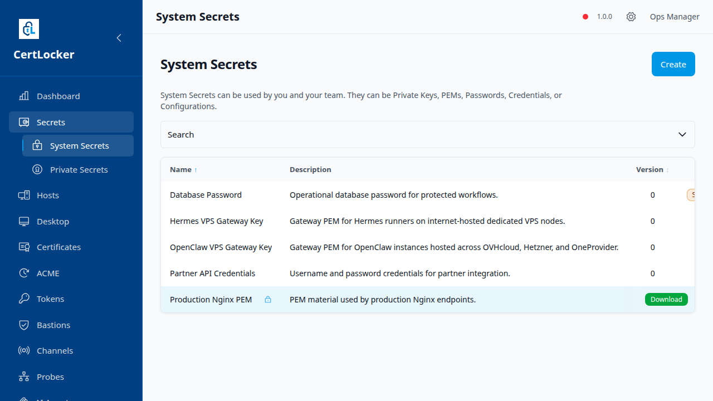Select the Hermes VPS Gateway Key name

[x=217, y=221]
